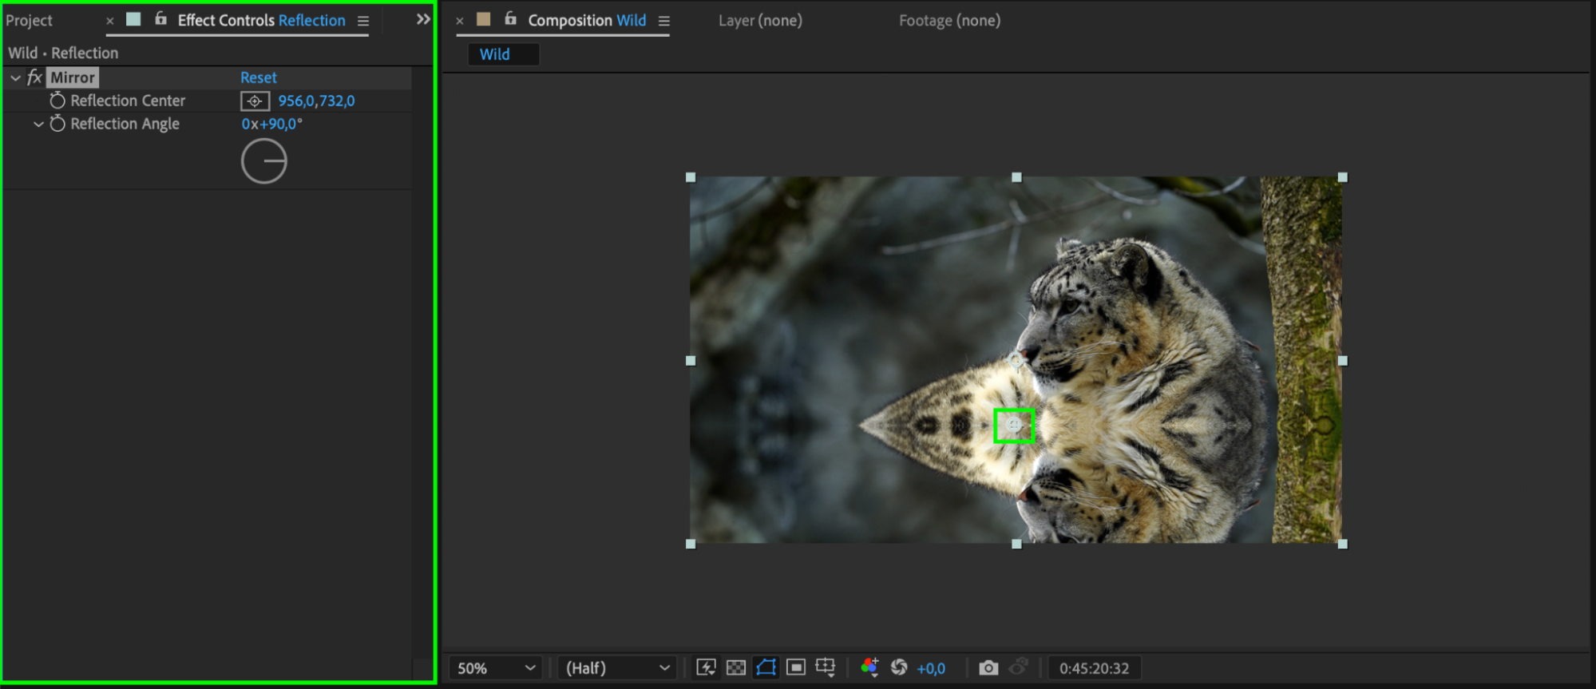This screenshot has width=1596, height=689.
Task: Collapse the Mirror effect properties
Action: (15, 78)
